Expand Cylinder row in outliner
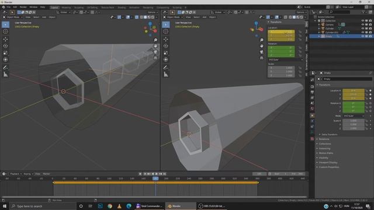The image size is (374, 210). (x=319, y=29)
